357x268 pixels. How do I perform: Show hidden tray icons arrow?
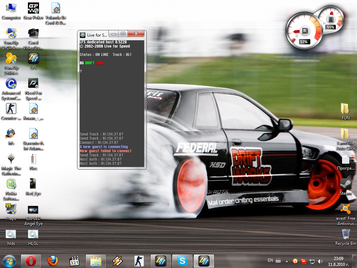[287, 261]
